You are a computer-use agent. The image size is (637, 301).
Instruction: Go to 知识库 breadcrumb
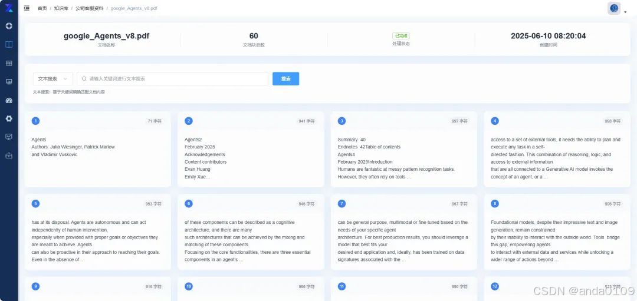61,8
